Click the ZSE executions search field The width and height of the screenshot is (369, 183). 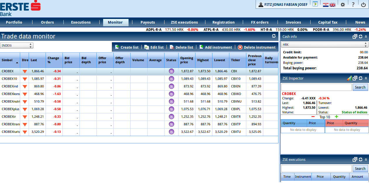(x=316, y=168)
